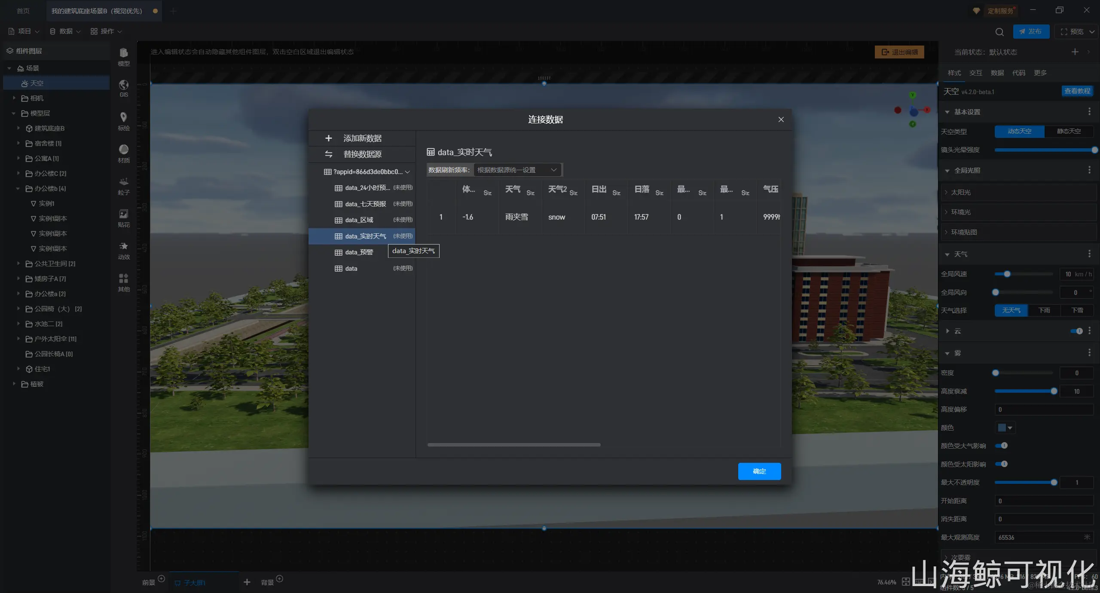Collapse the ?appid data source node
This screenshot has height=593, width=1100.
click(407, 172)
